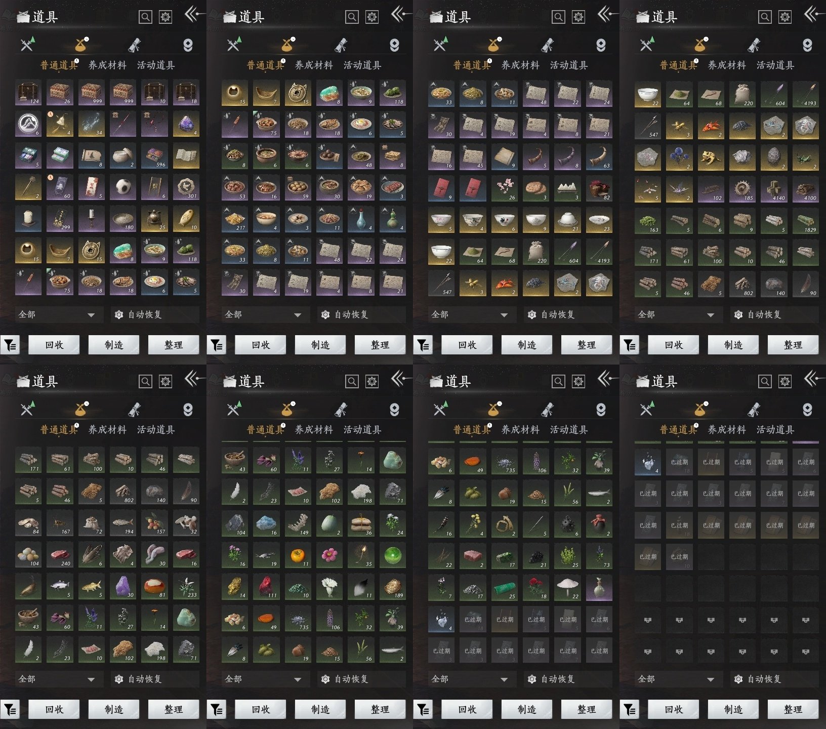Open search magnifier icon in top-left panel
The width and height of the screenshot is (826, 729).
[145, 17]
